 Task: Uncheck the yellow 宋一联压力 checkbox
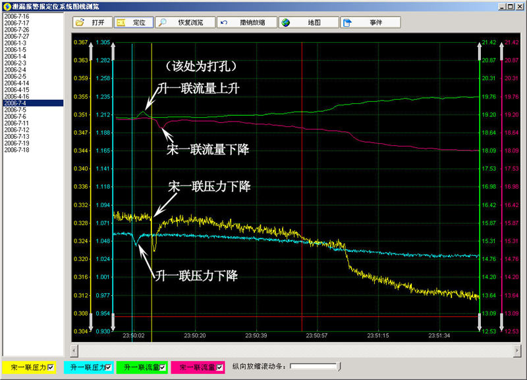[x=51, y=366]
